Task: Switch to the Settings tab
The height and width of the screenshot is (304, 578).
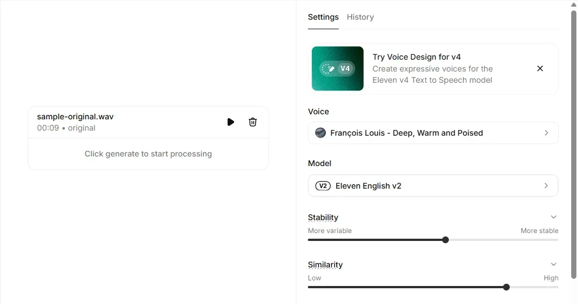Action: [323, 17]
